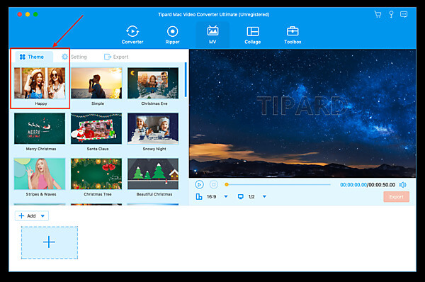
Task: Click the shopping cart purchase icon
Action: coord(378,14)
